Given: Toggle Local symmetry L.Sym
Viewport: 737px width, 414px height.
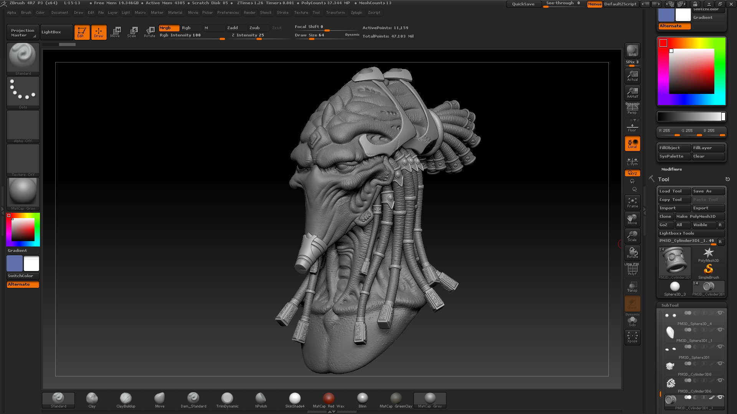Looking at the screenshot, I should [632, 161].
